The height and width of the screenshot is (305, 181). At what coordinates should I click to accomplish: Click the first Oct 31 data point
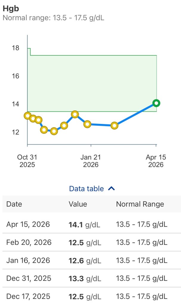pyautogui.click(x=27, y=116)
